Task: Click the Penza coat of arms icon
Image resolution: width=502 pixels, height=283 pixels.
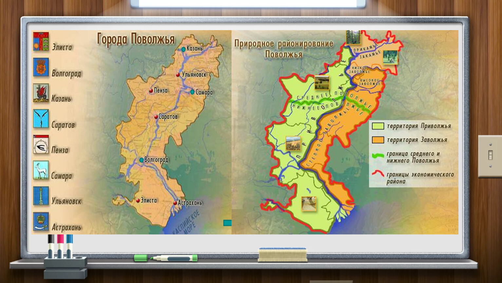Action: (x=41, y=144)
